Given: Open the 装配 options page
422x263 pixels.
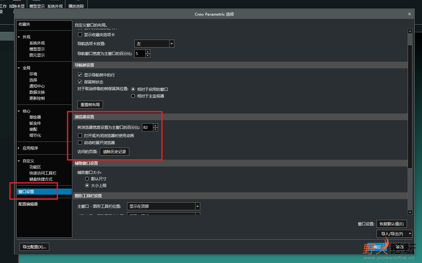Looking at the screenshot, I should point(33,129).
